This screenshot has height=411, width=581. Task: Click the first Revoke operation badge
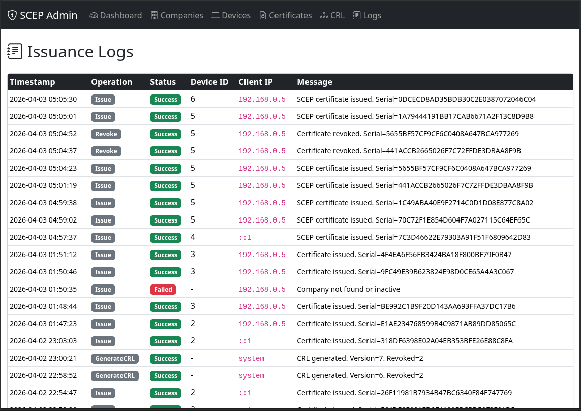(x=106, y=134)
